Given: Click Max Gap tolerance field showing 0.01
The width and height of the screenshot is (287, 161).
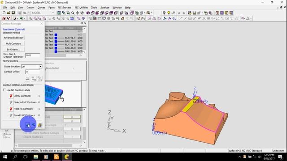Looking at the screenshot, I should tap(33, 55).
